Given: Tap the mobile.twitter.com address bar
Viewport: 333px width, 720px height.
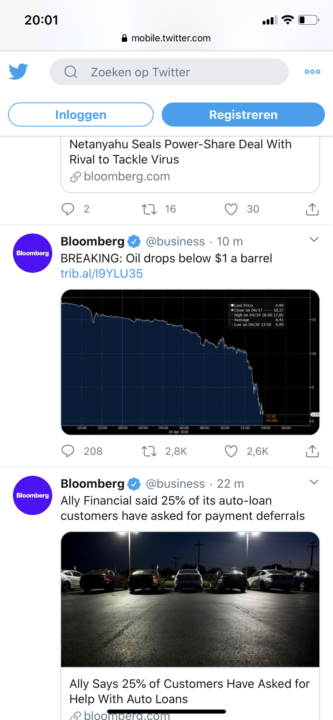Looking at the screenshot, I should coord(166,38).
